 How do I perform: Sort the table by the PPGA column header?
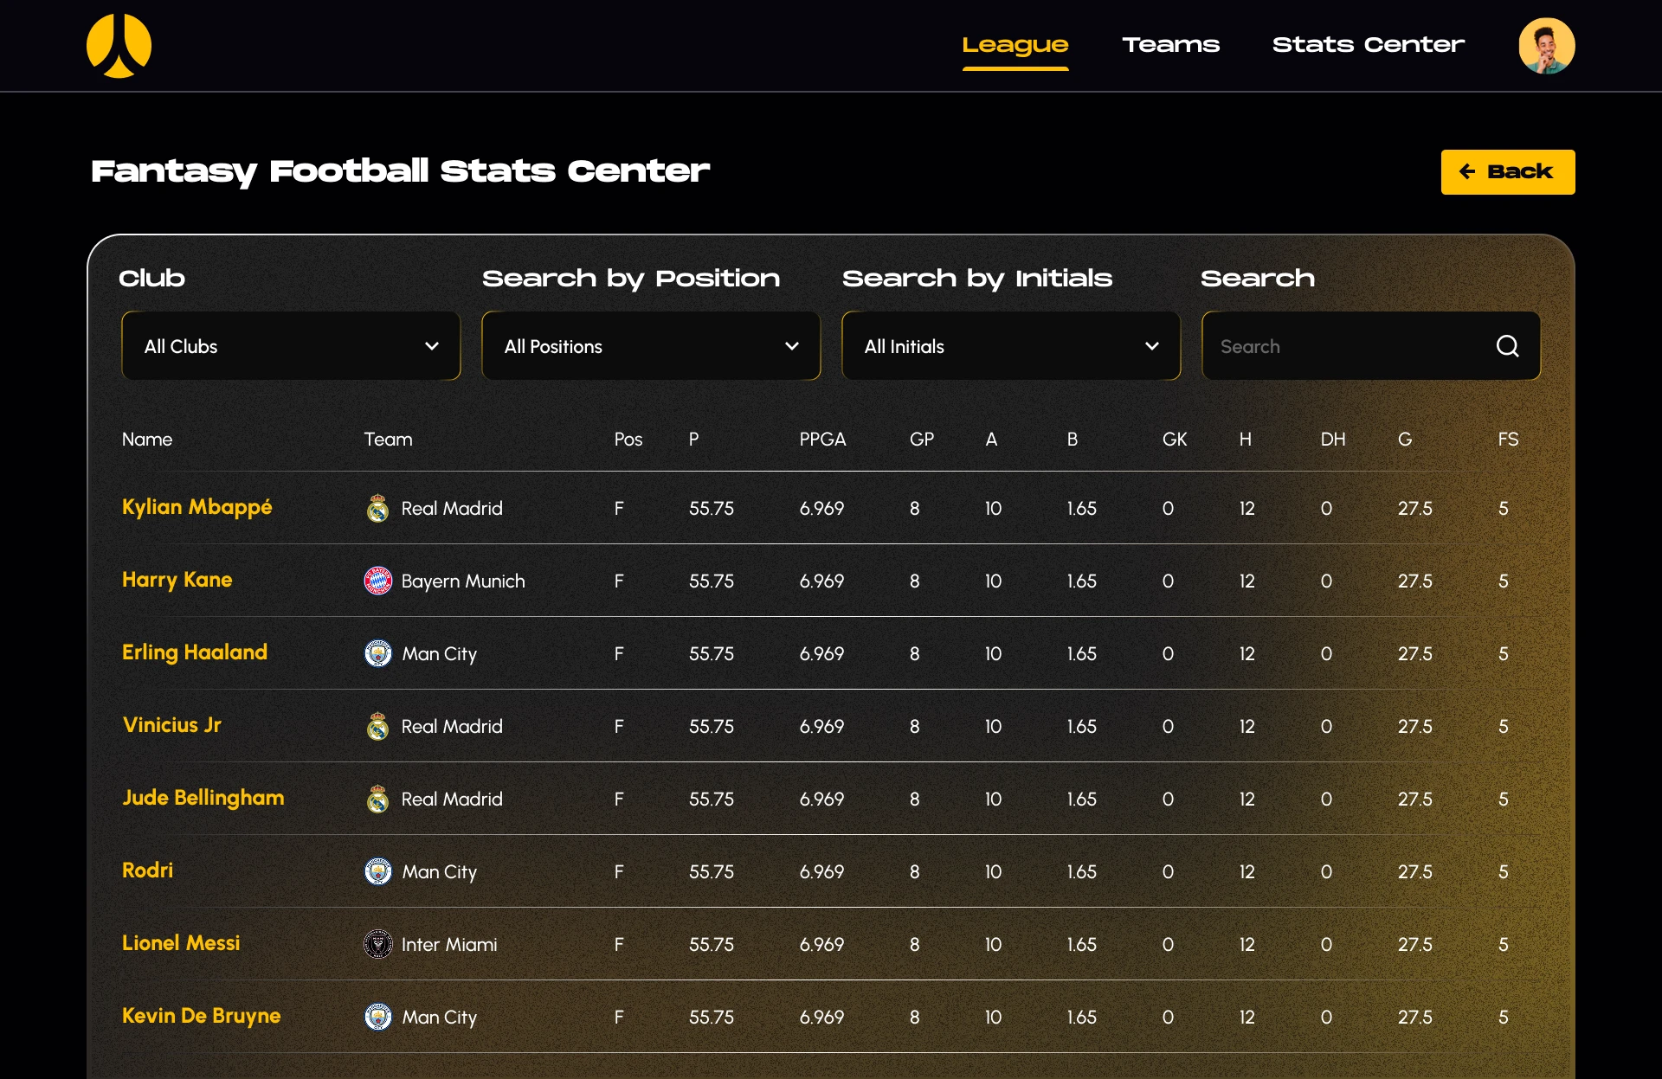822,439
